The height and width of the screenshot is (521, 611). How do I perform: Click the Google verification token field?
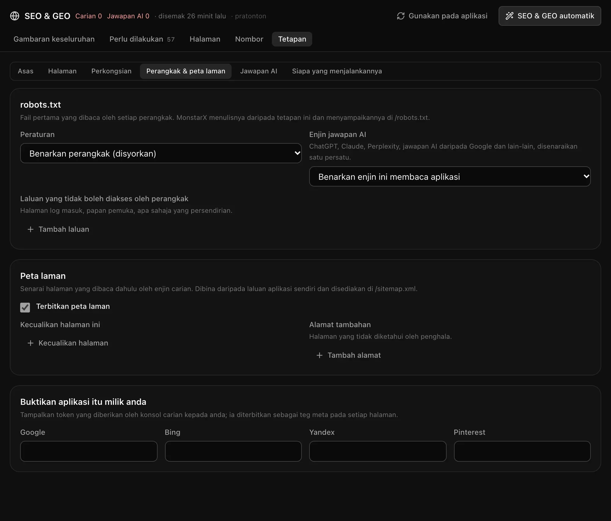tap(89, 451)
